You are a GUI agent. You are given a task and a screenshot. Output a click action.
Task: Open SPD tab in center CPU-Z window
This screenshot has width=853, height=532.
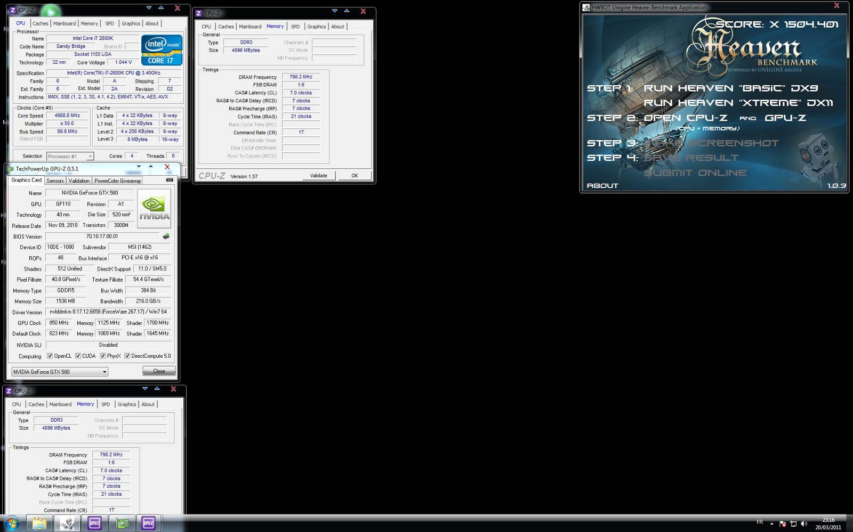[x=295, y=27]
